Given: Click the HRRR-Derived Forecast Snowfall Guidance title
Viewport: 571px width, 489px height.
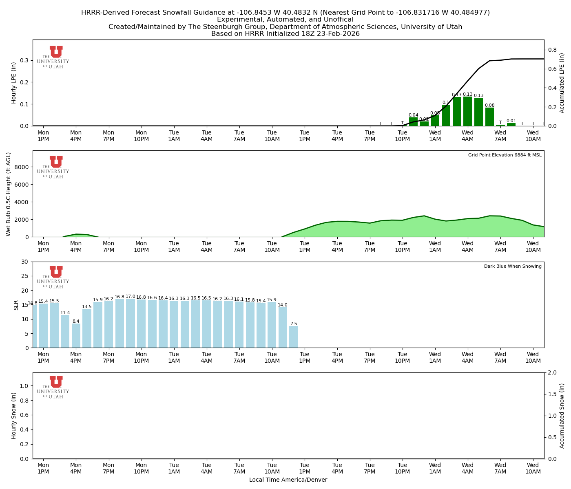Looking at the screenshot, I should [285, 13].
